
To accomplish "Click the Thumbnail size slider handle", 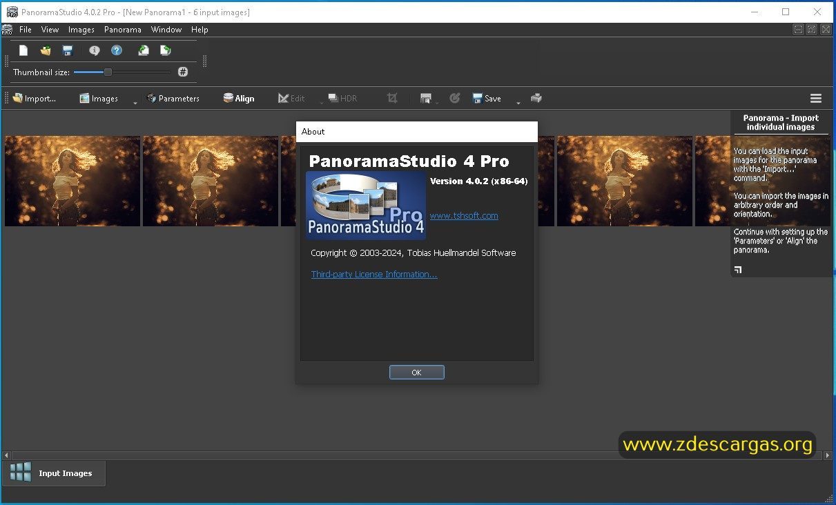I will [x=108, y=72].
